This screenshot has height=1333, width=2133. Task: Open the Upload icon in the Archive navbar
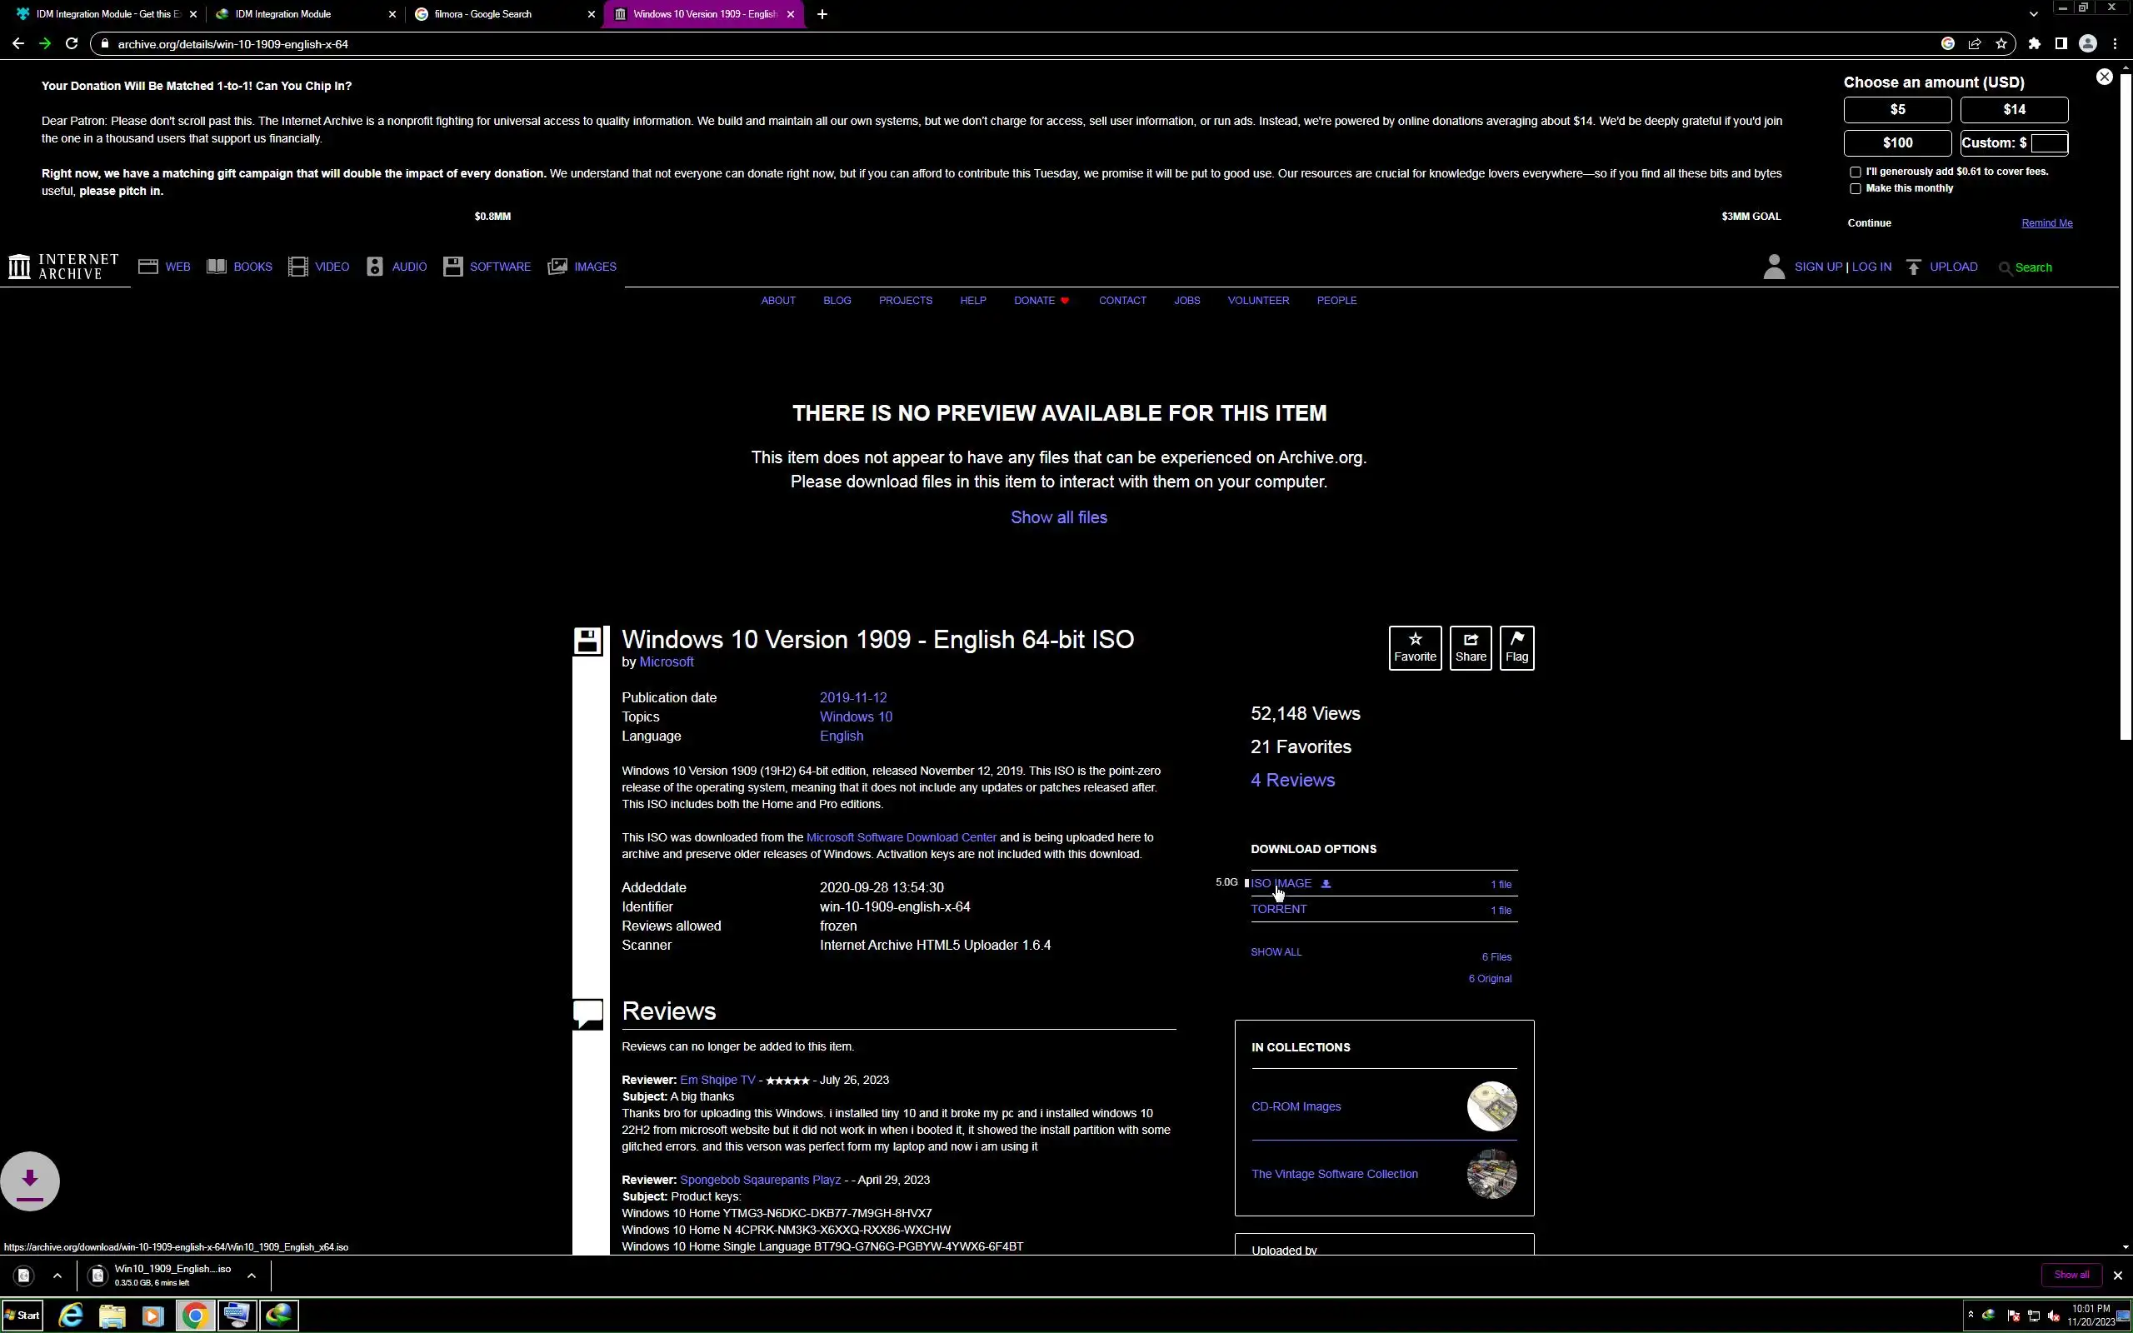click(1914, 267)
